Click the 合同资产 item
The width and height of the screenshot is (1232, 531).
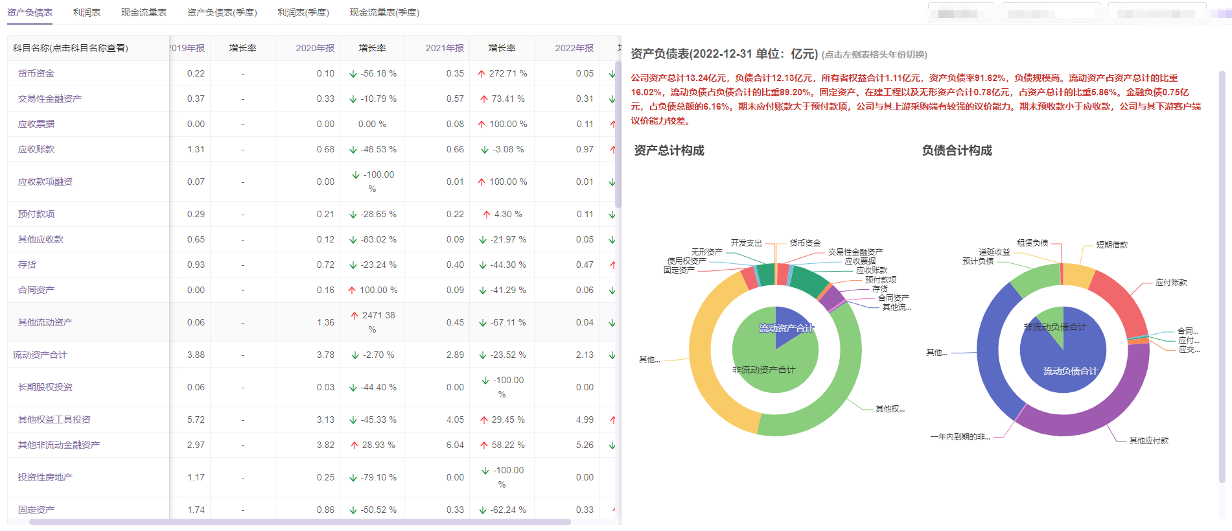coord(36,290)
